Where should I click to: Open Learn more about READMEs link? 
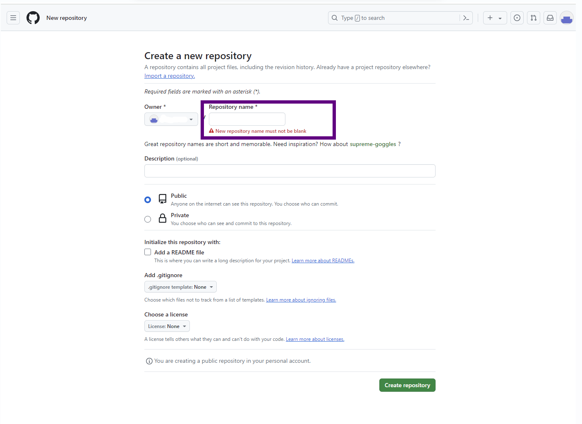pos(323,261)
